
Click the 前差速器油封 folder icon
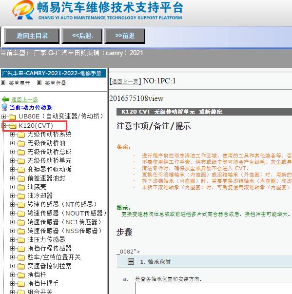point(21,178)
